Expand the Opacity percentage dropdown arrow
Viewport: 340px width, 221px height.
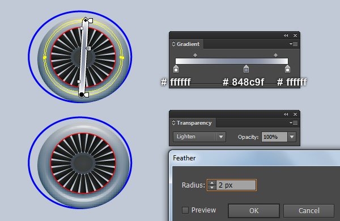tap(292, 137)
